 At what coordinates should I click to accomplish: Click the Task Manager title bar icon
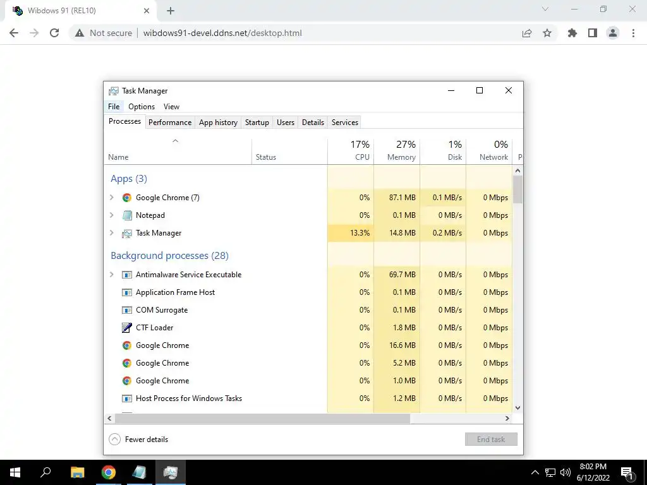[114, 91]
